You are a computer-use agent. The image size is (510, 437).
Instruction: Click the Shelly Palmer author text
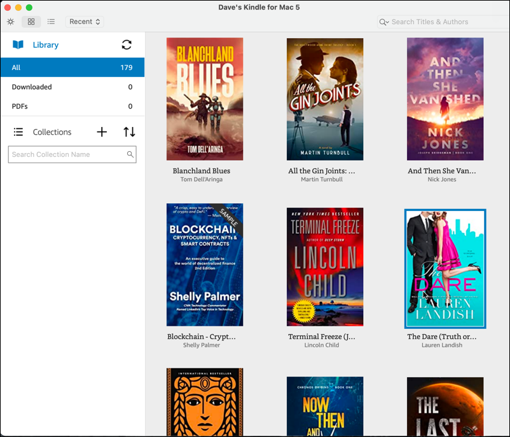click(x=202, y=345)
